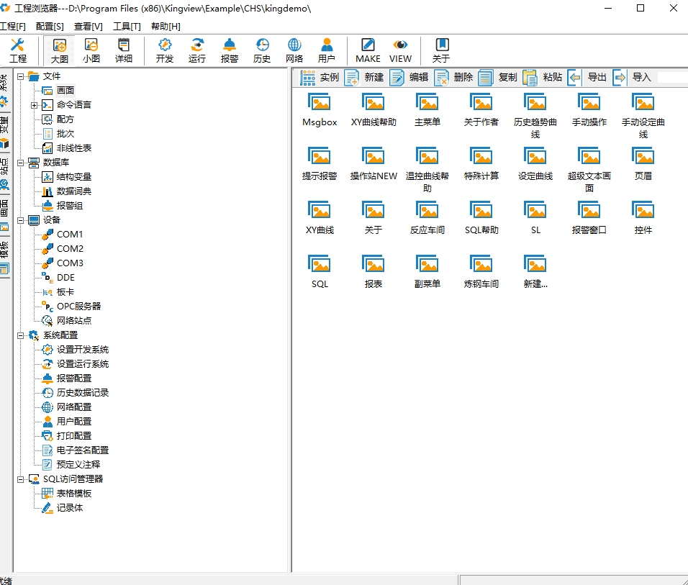This screenshot has width=688, height=585.
Task: Click the 新建 button in picture toolbar
Action: coord(365,78)
